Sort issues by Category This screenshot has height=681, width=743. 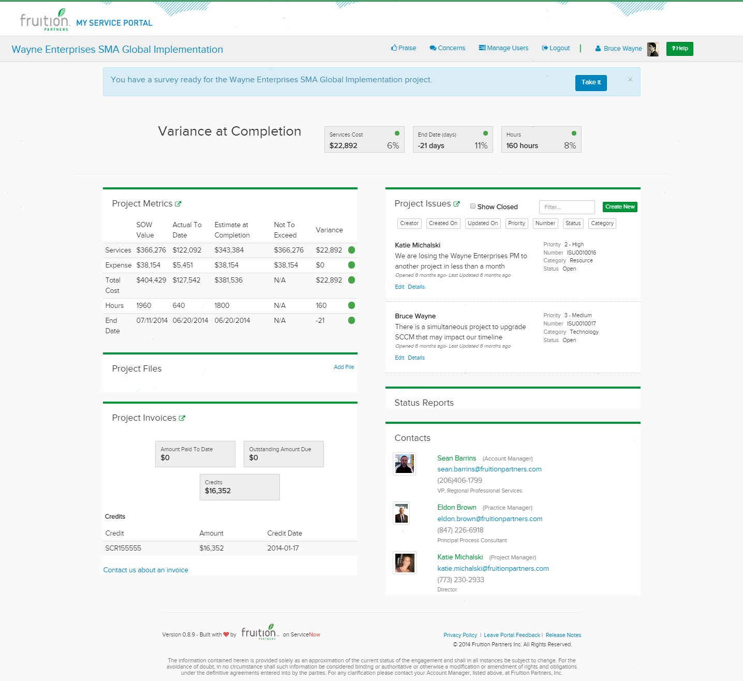602,224
